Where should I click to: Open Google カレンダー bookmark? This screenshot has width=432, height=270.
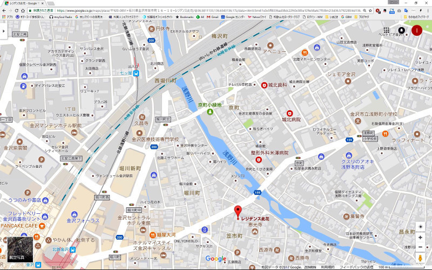pyautogui.click(x=233, y=17)
